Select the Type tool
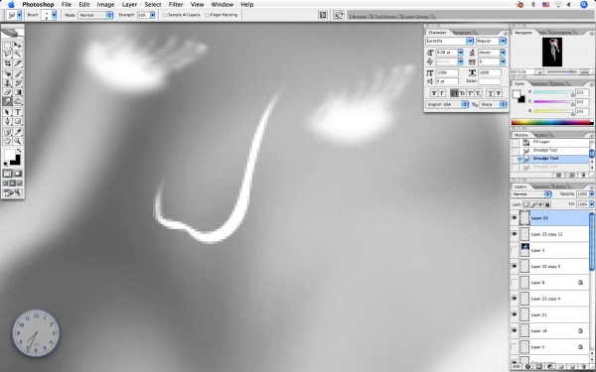Screen dimensions: 596x372 [x=18, y=112]
